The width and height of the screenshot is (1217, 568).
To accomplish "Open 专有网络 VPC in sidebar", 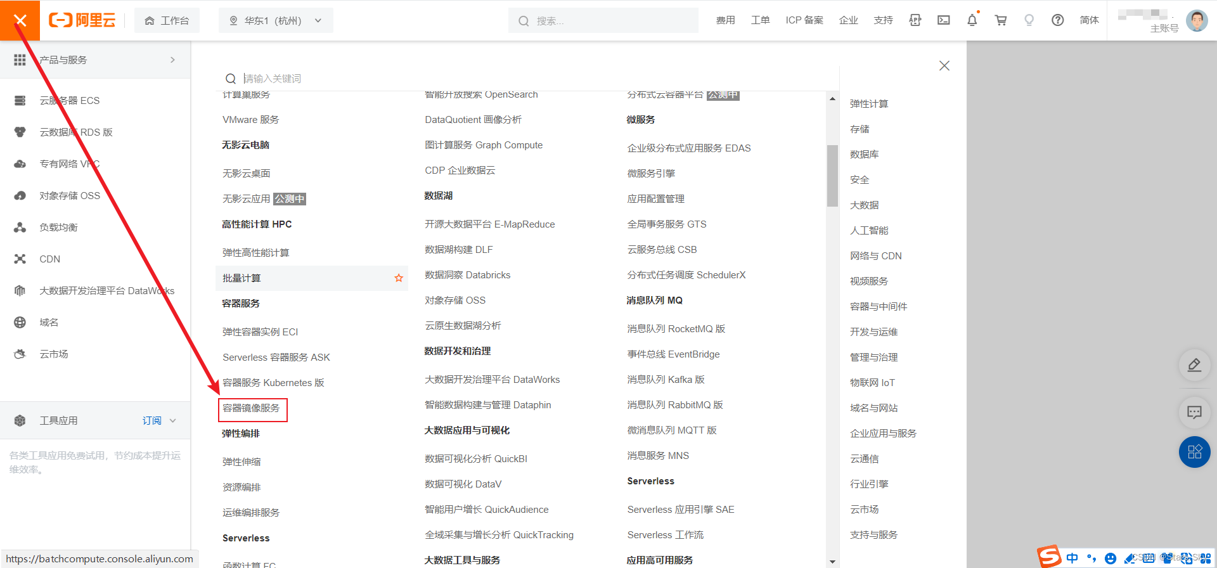I will [x=69, y=164].
